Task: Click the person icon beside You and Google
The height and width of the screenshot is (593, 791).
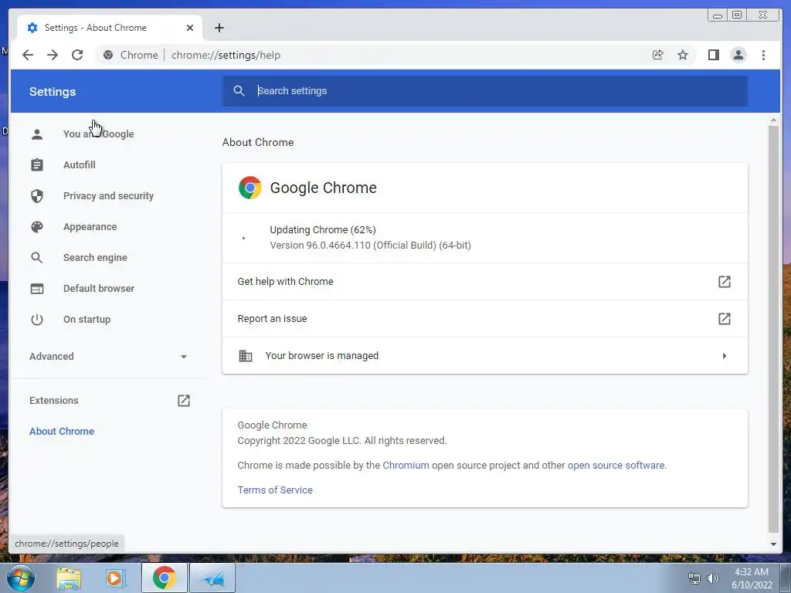Action: (x=37, y=134)
